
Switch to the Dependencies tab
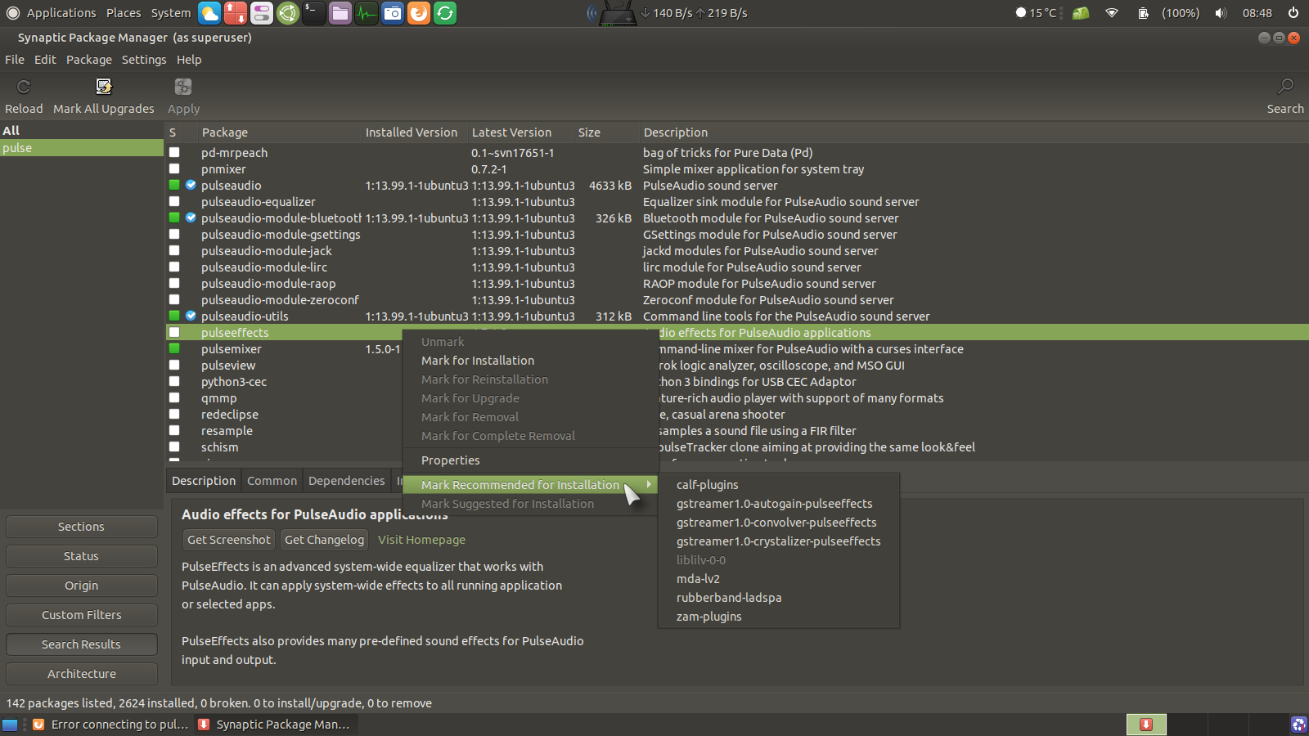pyautogui.click(x=346, y=481)
